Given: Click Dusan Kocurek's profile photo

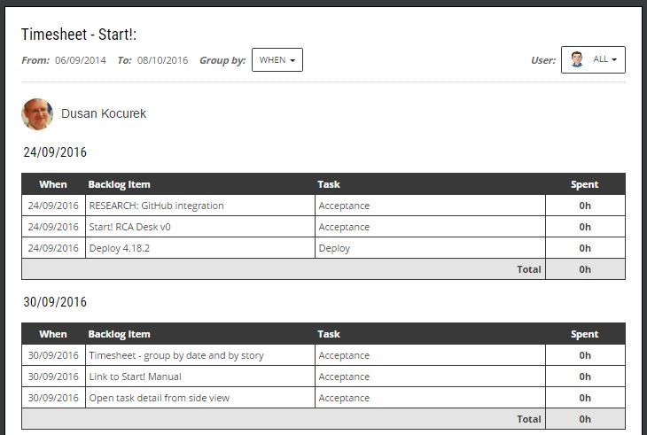Looking at the screenshot, I should tap(37, 114).
